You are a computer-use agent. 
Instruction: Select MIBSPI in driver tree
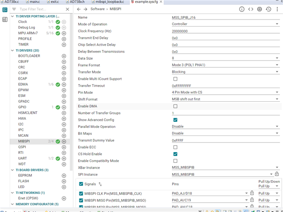24,141
